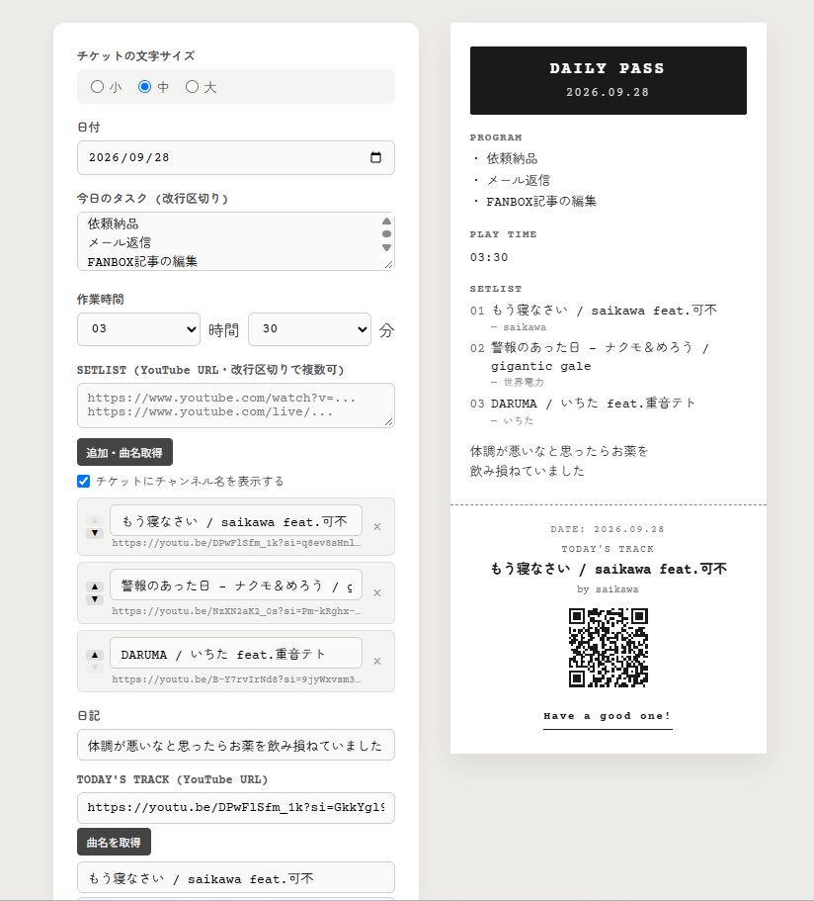Click the 'by saikawa' text on the ticket
The width and height of the screenshot is (814, 901).
tap(608, 589)
